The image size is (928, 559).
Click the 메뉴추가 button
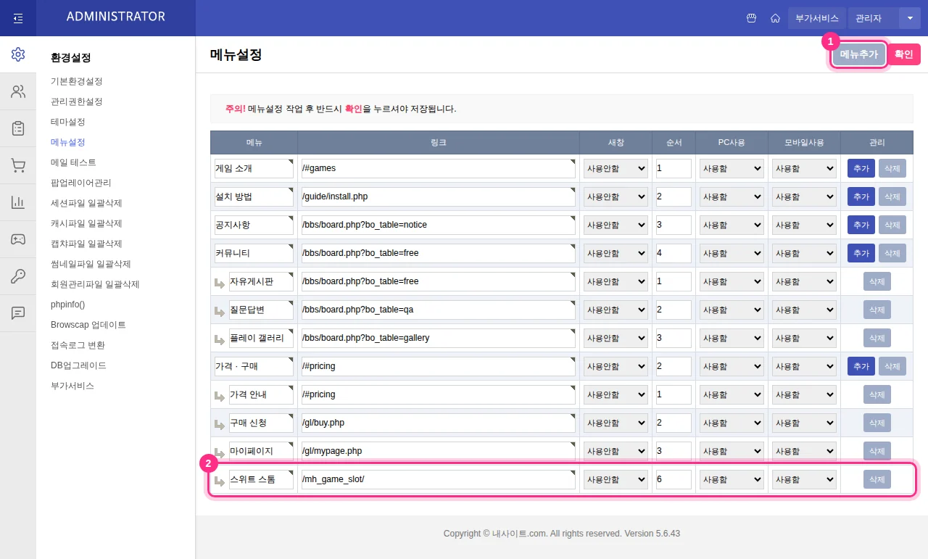click(859, 54)
